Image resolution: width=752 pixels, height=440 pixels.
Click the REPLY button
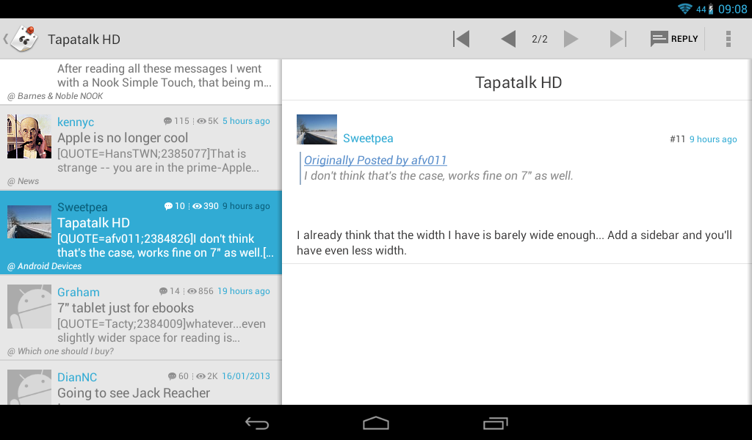(x=674, y=39)
